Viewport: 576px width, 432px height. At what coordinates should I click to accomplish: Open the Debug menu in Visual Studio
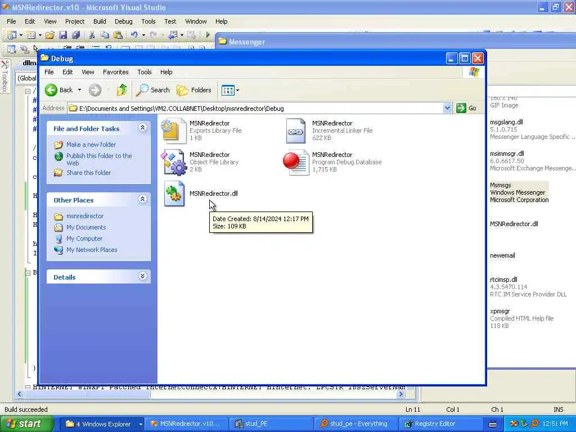(x=123, y=21)
